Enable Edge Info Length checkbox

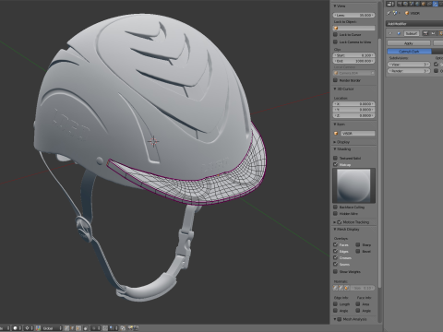click(x=335, y=304)
